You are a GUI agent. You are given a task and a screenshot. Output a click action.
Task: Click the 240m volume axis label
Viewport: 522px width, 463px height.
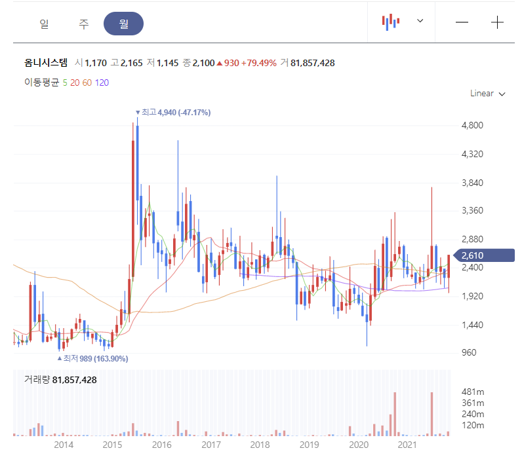473,414
